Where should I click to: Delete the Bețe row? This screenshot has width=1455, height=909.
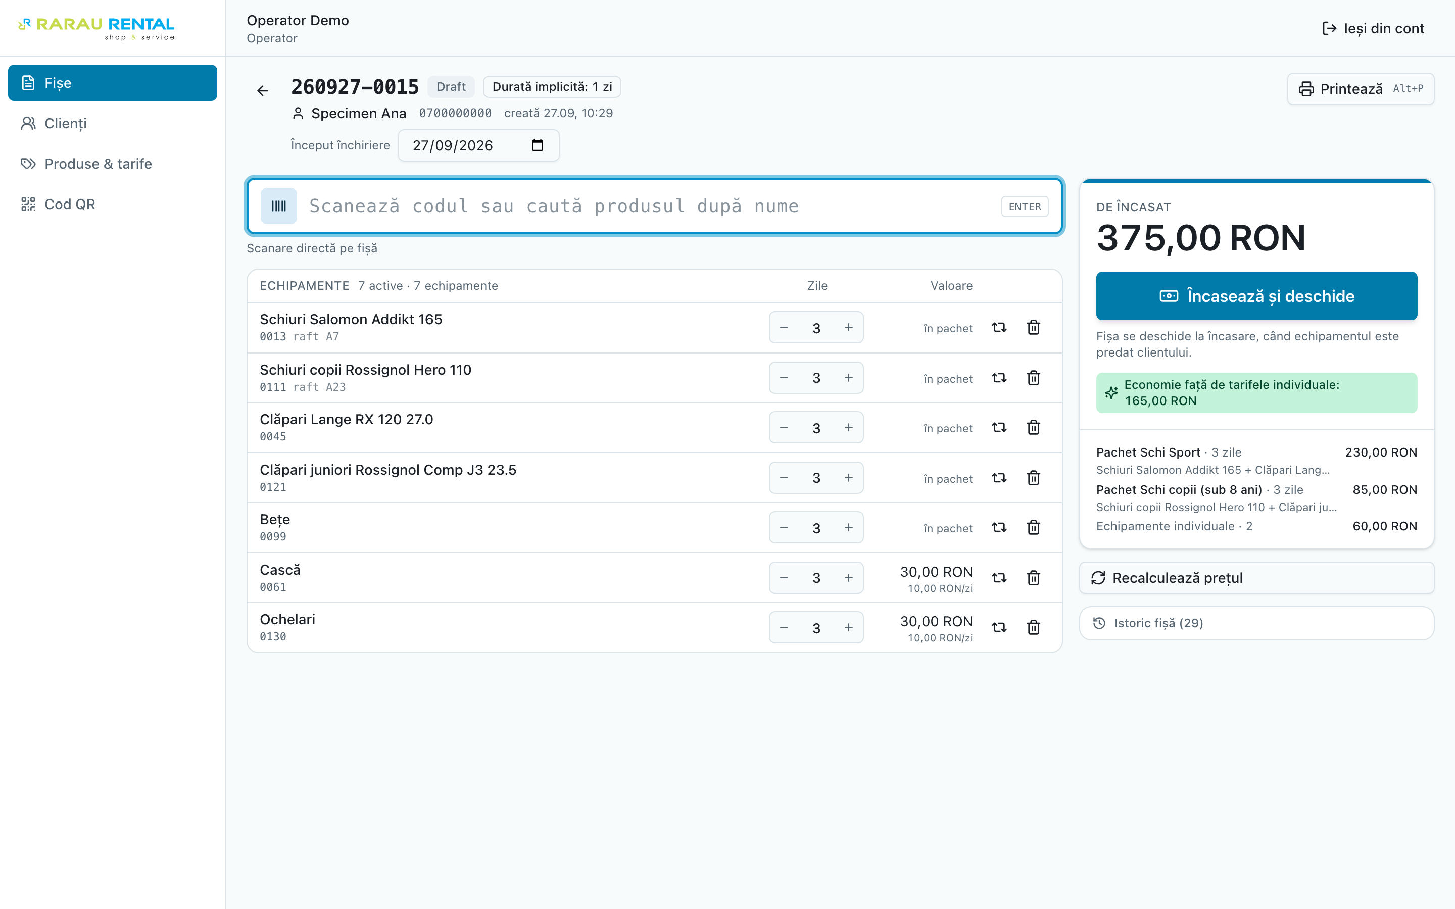(1034, 527)
